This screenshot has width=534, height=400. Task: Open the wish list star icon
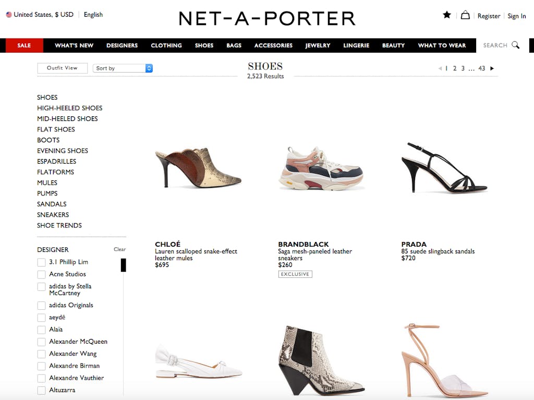pos(447,15)
